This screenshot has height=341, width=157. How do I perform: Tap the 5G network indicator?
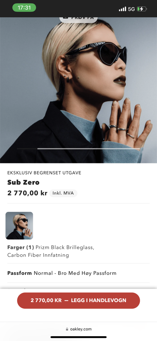point(131,9)
